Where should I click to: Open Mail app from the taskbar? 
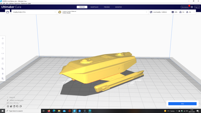click(x=64, y=111)
